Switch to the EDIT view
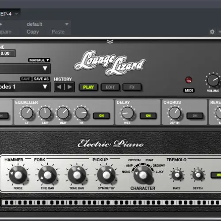This screenshot has height=221, width=221. [x=110, y=87]
